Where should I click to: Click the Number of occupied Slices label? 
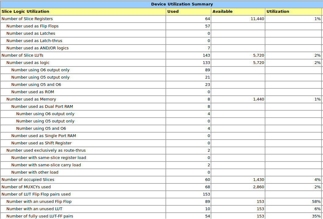pyautogui.click(x=28, y=180)
